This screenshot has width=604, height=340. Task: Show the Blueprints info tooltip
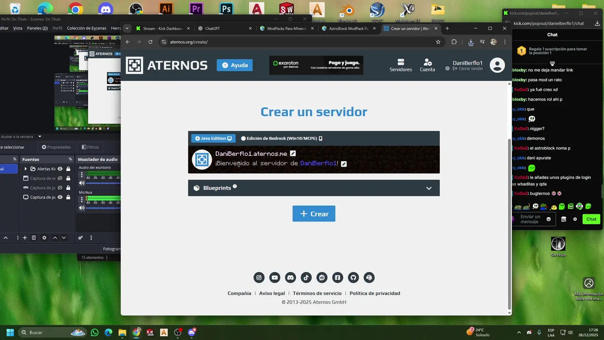pos(235,187)
